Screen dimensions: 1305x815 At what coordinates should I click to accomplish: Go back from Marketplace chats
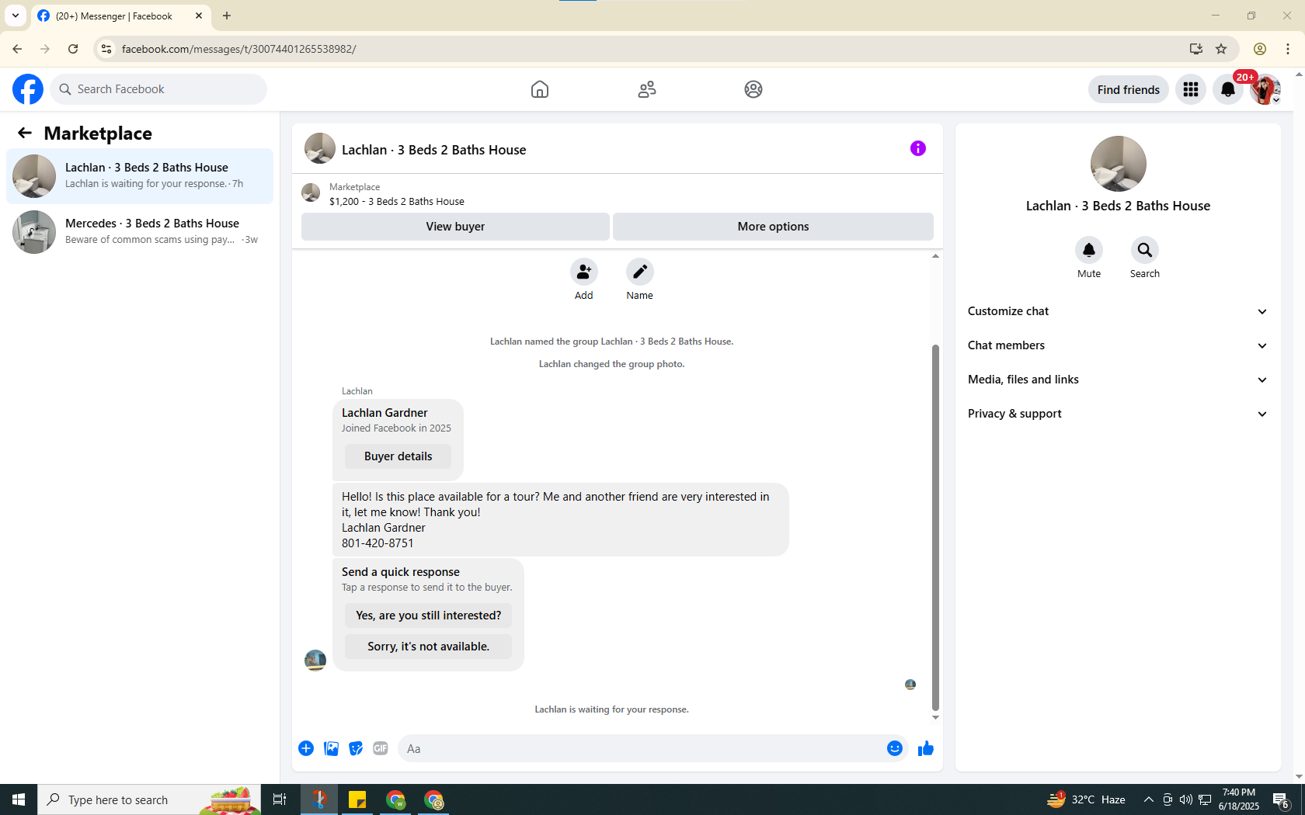tap(25, 133)
